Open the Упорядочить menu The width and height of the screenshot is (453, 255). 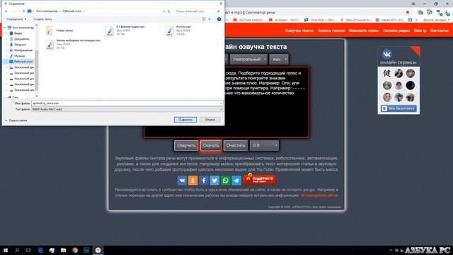pyautogui.click(x=16, y=19)
